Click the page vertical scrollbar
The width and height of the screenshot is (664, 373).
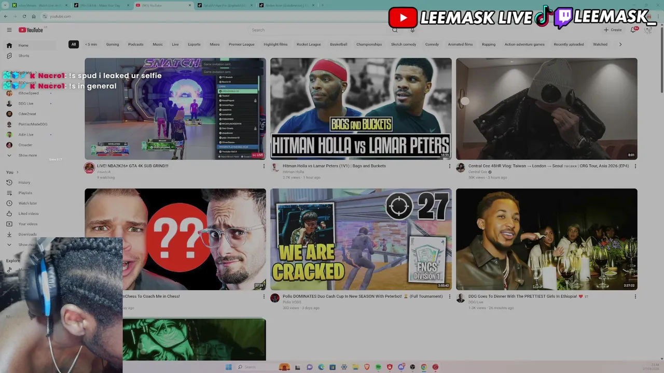click(661, 60)
